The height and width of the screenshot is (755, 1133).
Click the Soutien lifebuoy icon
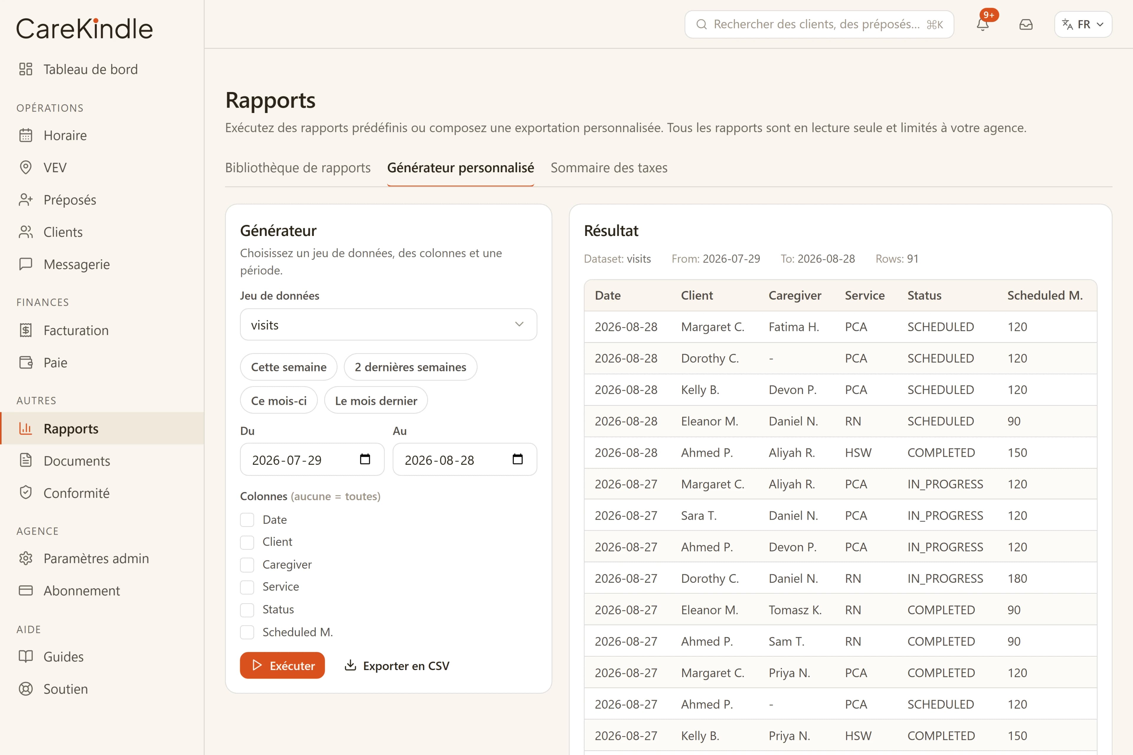pos(26,689)
